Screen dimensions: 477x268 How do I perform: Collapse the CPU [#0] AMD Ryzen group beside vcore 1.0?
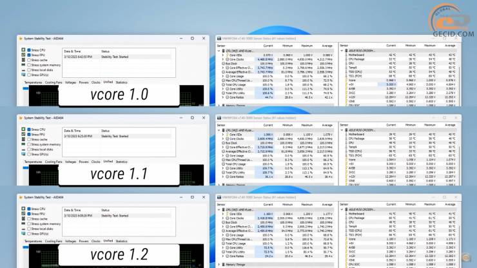(219, 51)
